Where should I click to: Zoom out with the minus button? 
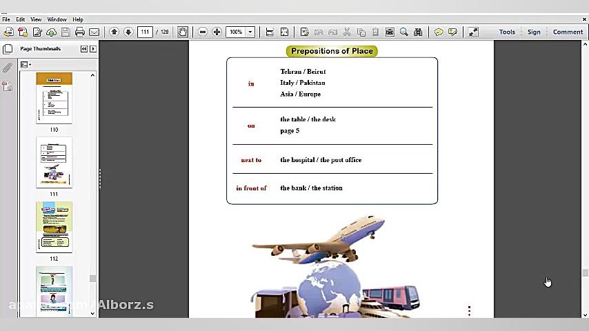pyautogui.click(x=203, y=32)
